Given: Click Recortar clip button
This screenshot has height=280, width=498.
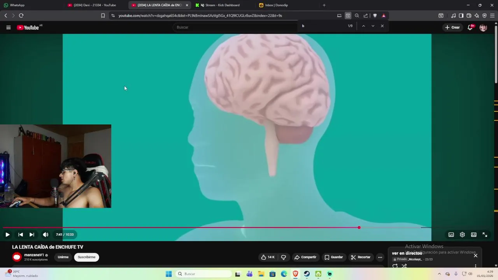Looking at the screenshot, I should 360,257.
